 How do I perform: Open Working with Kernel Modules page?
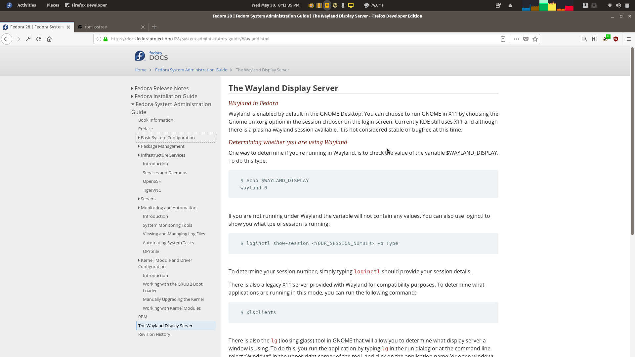click(x=172, y=308)
